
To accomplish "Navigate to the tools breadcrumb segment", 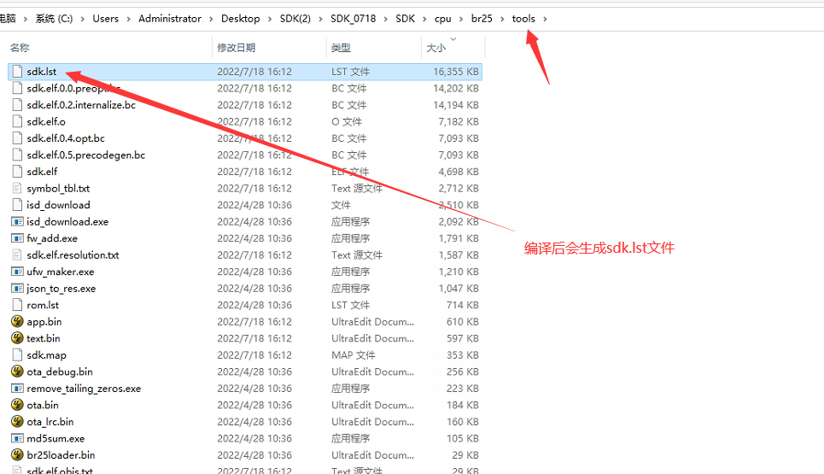I will tap(523, 19).
